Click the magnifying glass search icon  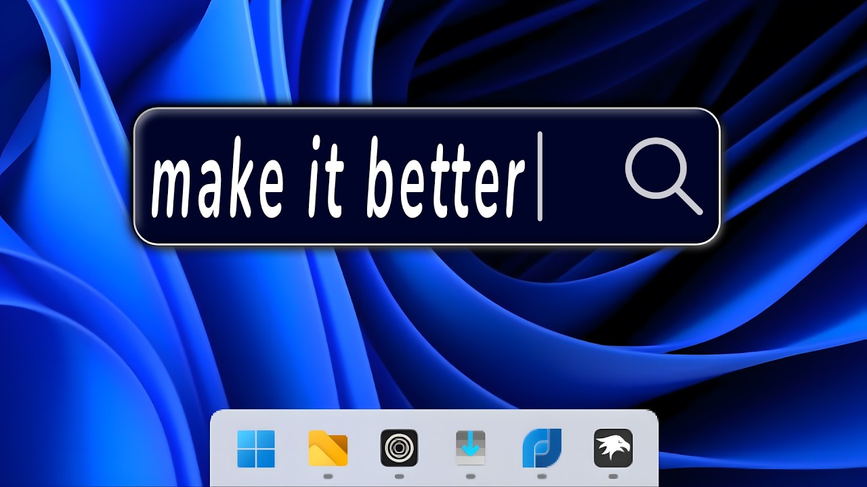click(663, 176)
